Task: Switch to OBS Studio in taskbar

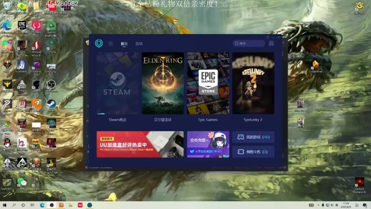Action: tap(51, 205)
